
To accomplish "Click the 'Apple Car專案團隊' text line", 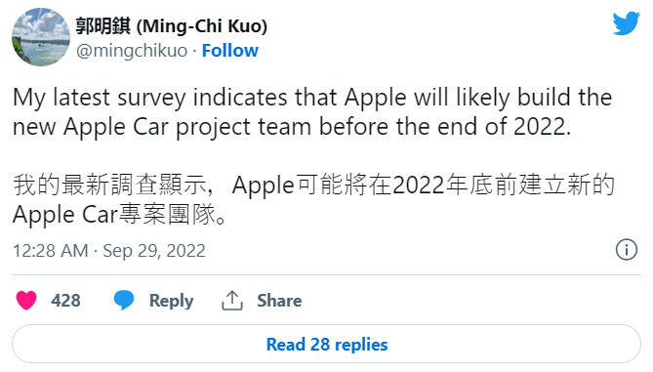I will 119,214.
